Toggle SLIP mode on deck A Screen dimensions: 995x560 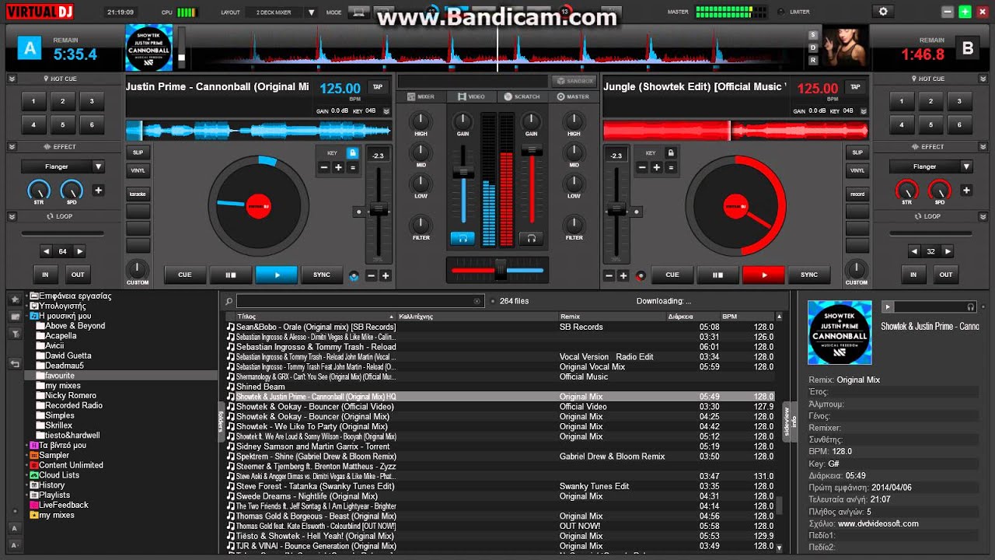(x=138, y=152)
